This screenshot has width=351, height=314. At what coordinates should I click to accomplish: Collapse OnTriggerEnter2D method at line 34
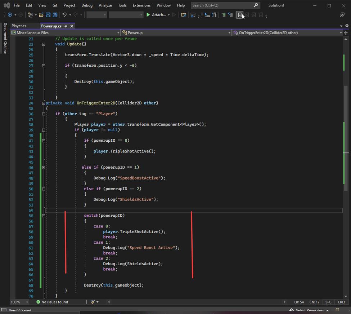tap(44, 103)
